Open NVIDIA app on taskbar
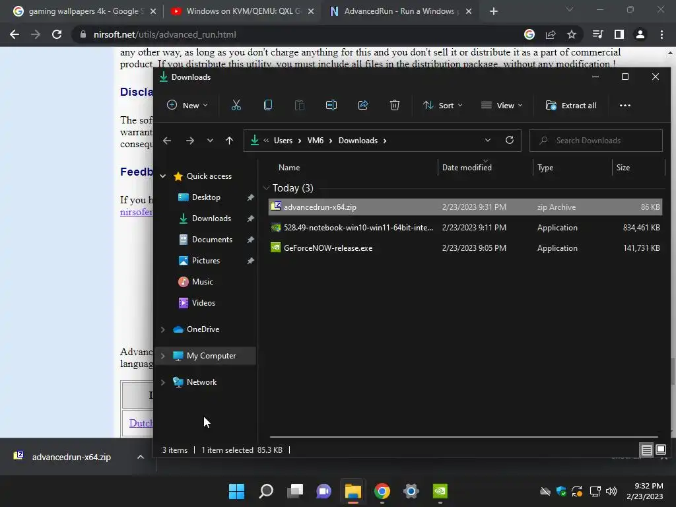The width and height of the screenshot is (676, 507). coord(440,491)
